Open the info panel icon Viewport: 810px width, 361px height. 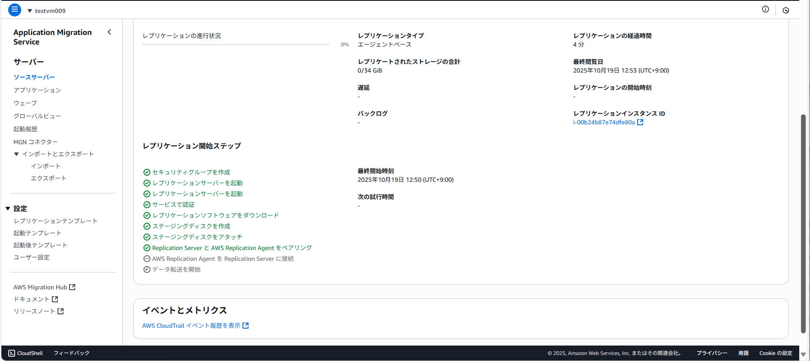(765, 9)
